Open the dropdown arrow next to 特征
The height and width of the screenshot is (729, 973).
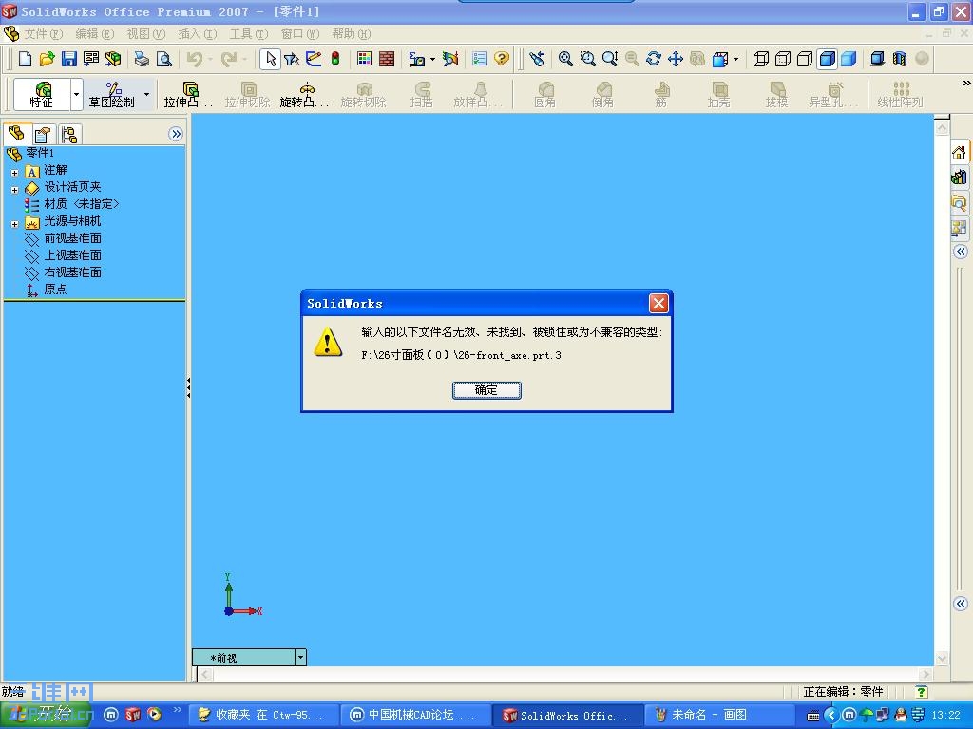point(76,94)
